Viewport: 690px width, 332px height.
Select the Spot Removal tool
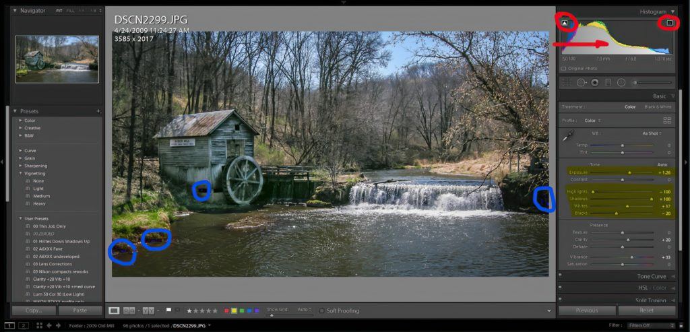(581, 83)
